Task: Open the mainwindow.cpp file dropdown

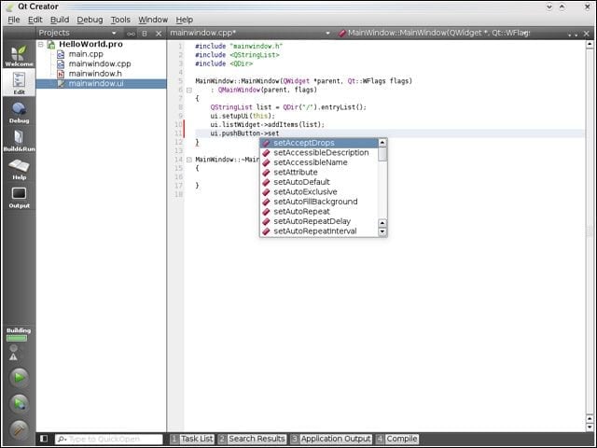Action: [327, 34]
